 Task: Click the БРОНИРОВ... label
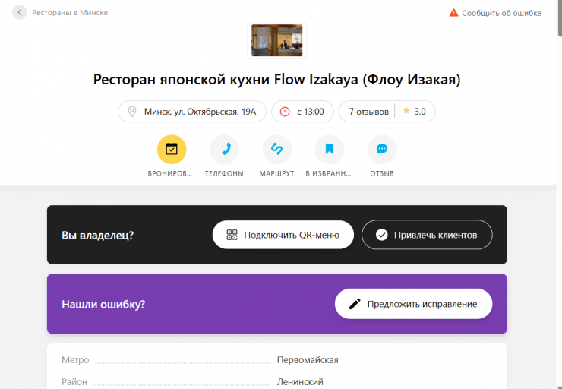[x=170, y=173]
